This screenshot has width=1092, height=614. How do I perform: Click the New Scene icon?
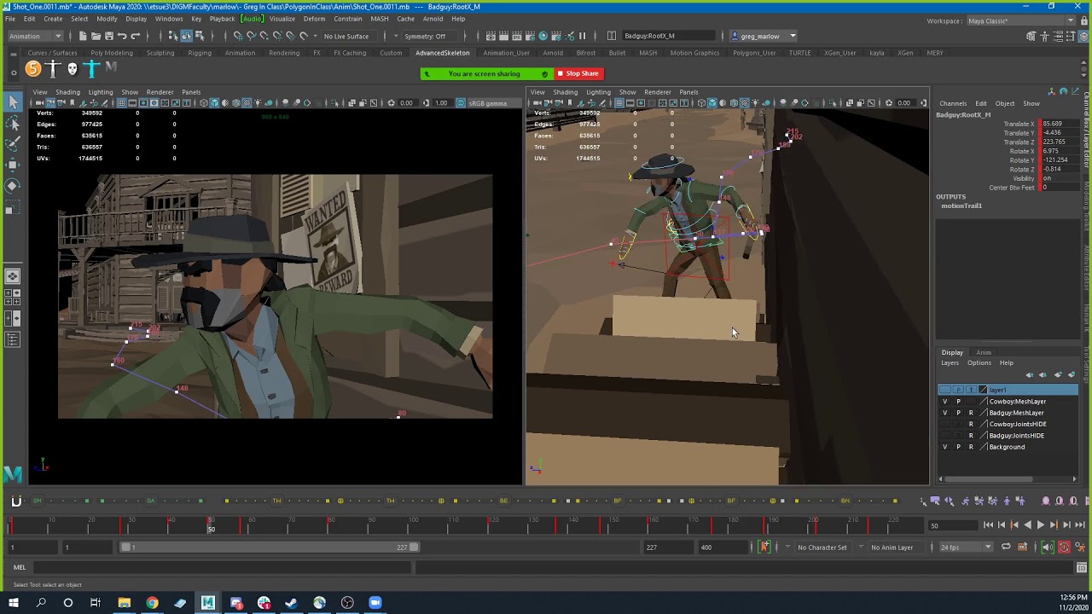pyautogui.click(x=83, y=36)
